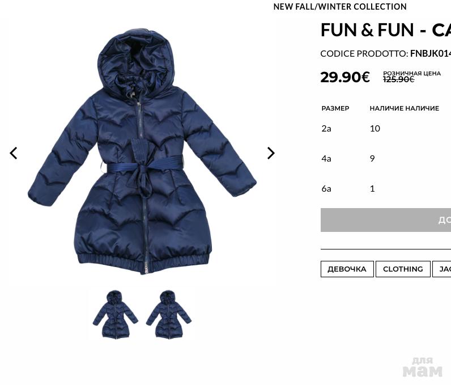Open the CLOTHING category tag

click(403, 269)
